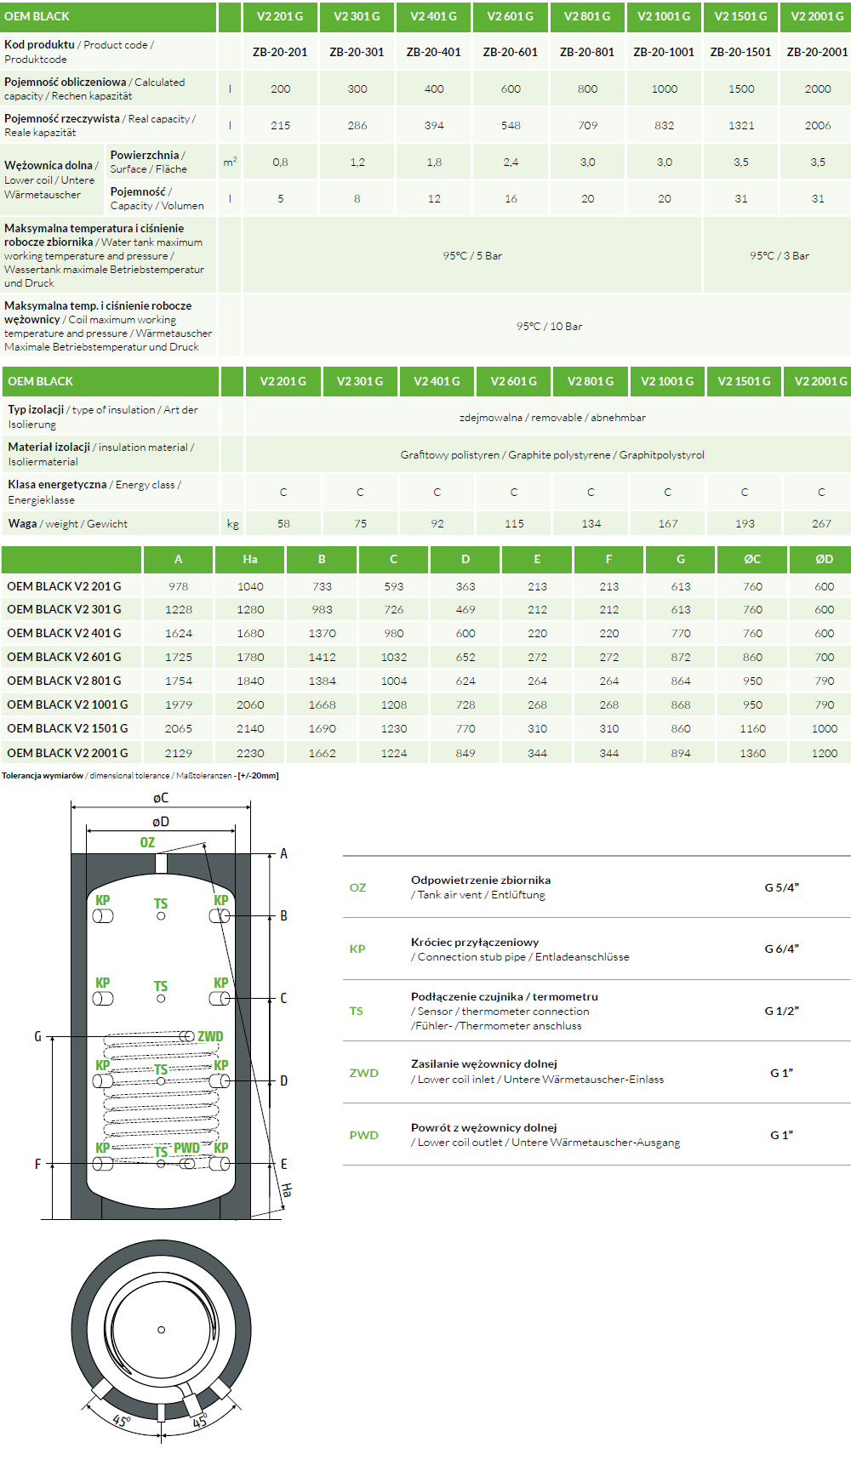This screenshot has width=851, height=1465.
Task: Select 'Króciec przyłączeniowy' legend description
Action: (475, 942)
